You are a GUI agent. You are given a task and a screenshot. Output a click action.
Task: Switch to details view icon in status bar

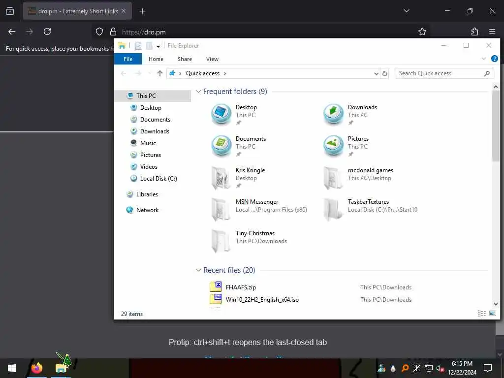click(x=481, y=313)
